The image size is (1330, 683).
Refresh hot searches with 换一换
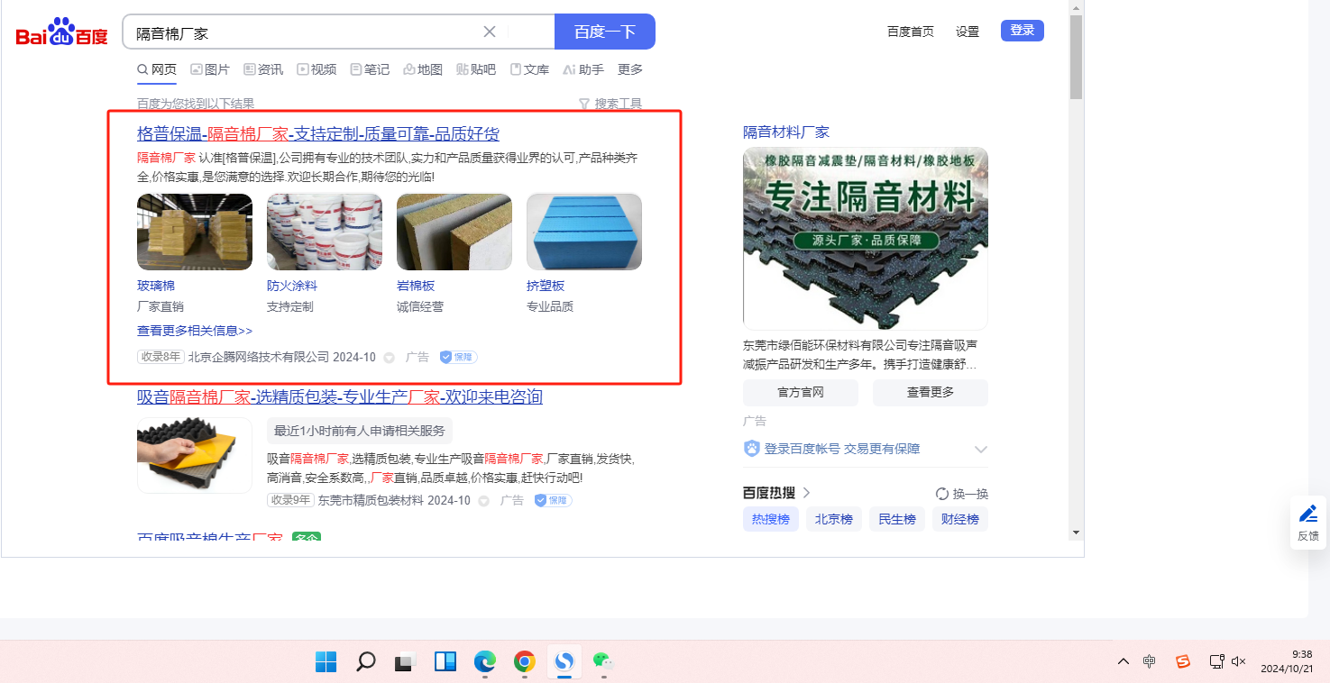pos(962,494)
